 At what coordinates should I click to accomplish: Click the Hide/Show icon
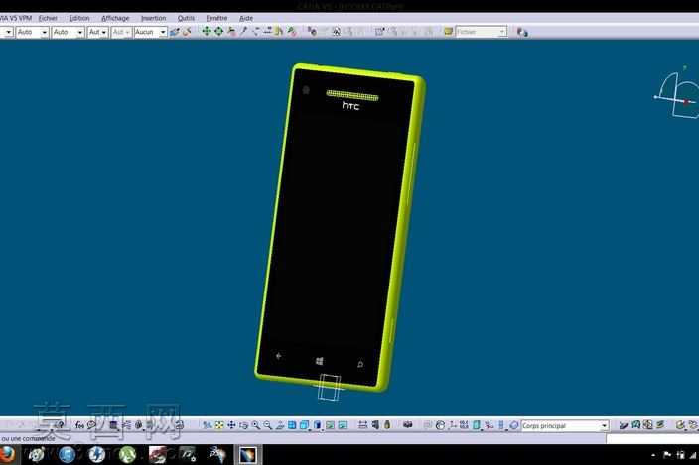point(330,425)
